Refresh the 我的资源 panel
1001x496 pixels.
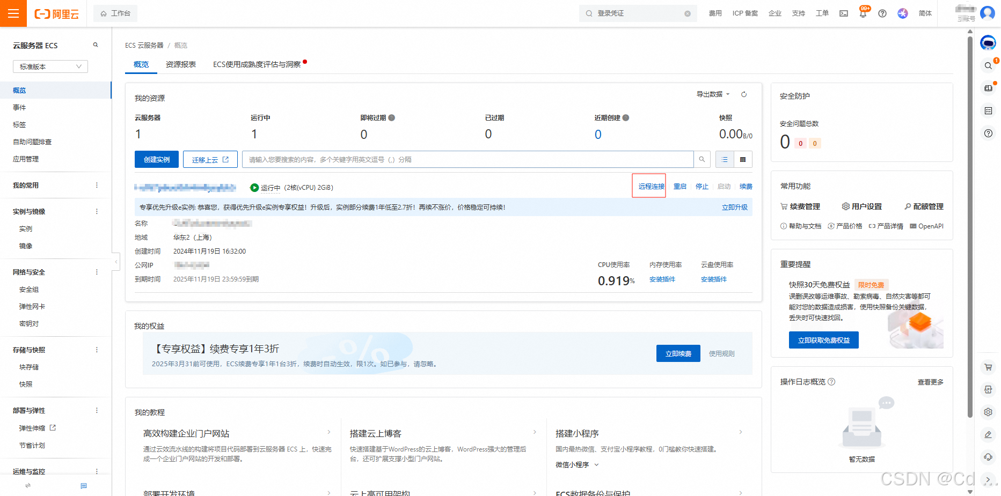[744, 94]
